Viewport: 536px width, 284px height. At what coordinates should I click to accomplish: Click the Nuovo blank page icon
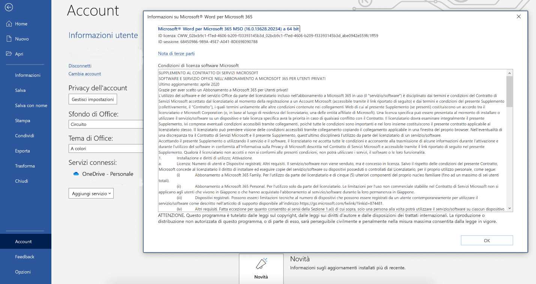tap(9, 39)
